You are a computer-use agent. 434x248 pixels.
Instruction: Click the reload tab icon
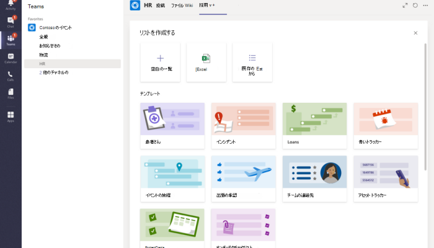(x=415, y=5)
